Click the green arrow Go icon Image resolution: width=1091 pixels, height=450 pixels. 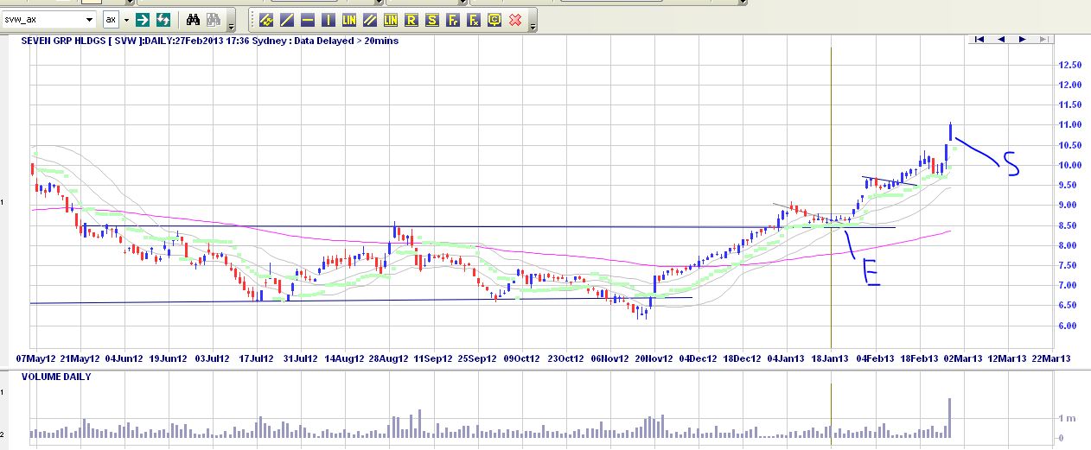click(x=143, y=19)
